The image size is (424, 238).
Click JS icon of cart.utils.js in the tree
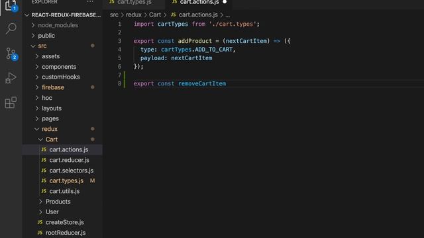click(x=44, y=191)
